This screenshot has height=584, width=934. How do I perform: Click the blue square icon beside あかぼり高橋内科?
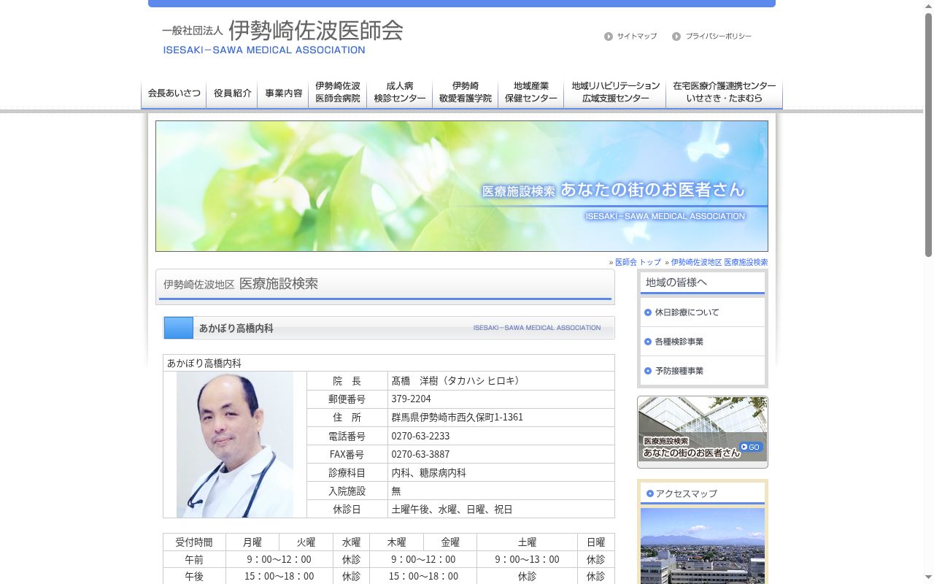coord(179,328)
